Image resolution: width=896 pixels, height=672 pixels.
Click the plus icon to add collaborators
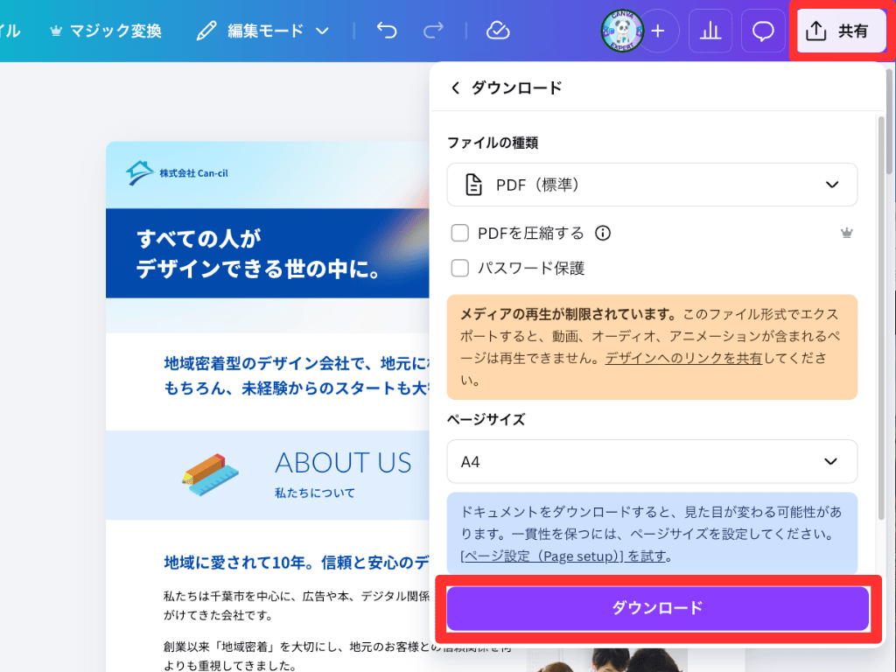point(657,31)
